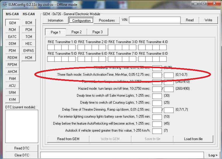
Task: Open the KVM module
Action: pyautogui.click(x=12, y=100)
